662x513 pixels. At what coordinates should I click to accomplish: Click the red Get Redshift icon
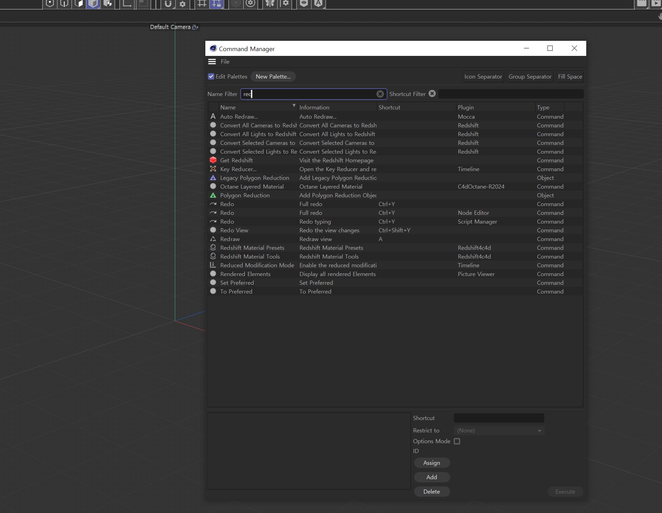[213, 160]
